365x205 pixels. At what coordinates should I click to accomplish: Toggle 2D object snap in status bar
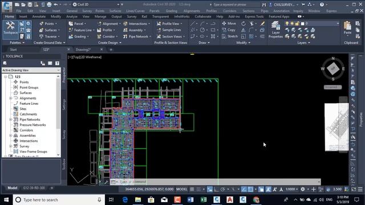click(x=250, y=190)
